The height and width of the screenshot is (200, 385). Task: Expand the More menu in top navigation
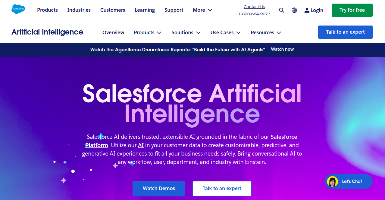pos(202,10)
